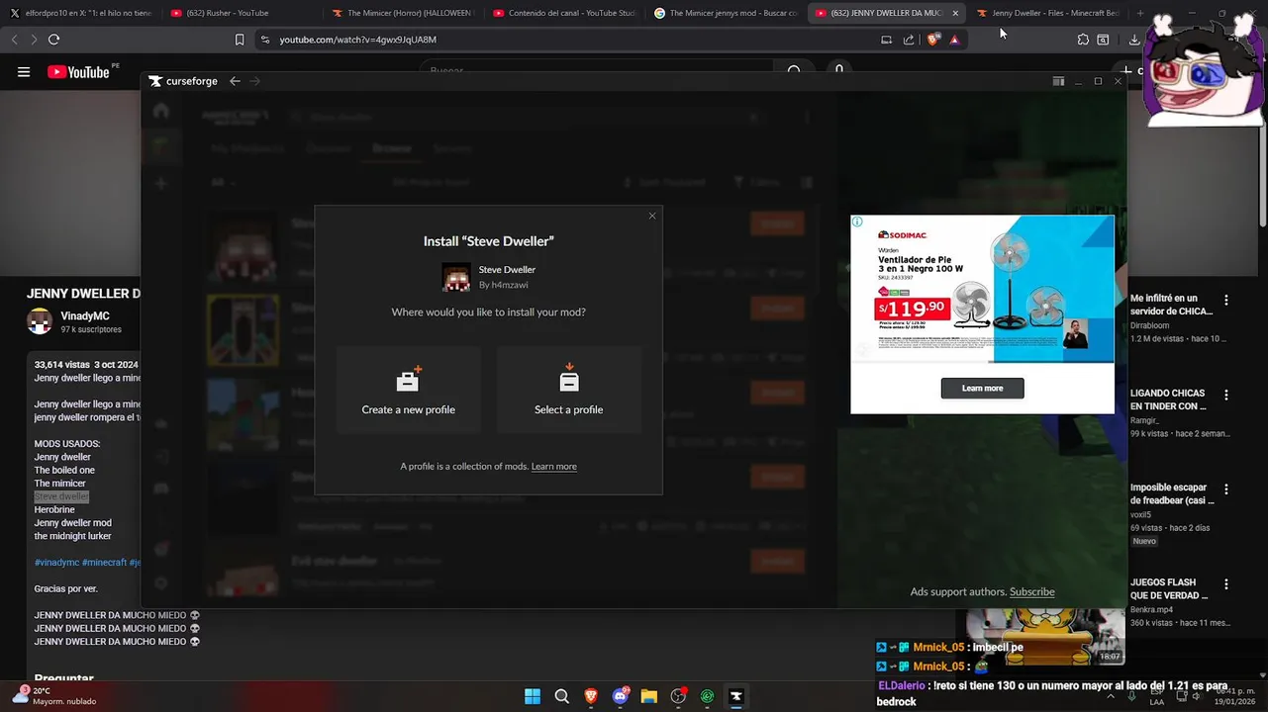
Task: Click the CurseForge logo in title bar
Action: point(183,81)
